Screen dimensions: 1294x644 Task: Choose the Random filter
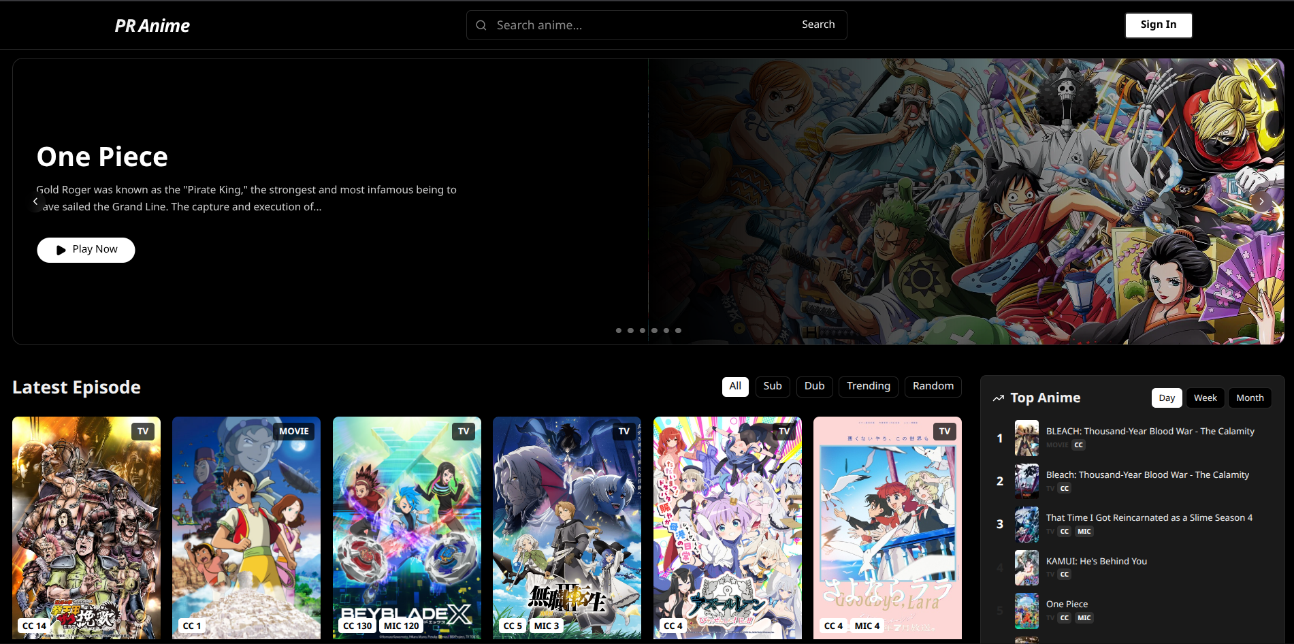pos(933,386)
